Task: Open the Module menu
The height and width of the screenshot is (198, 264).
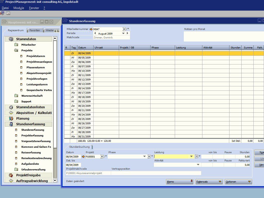Action: pos(19,8)
